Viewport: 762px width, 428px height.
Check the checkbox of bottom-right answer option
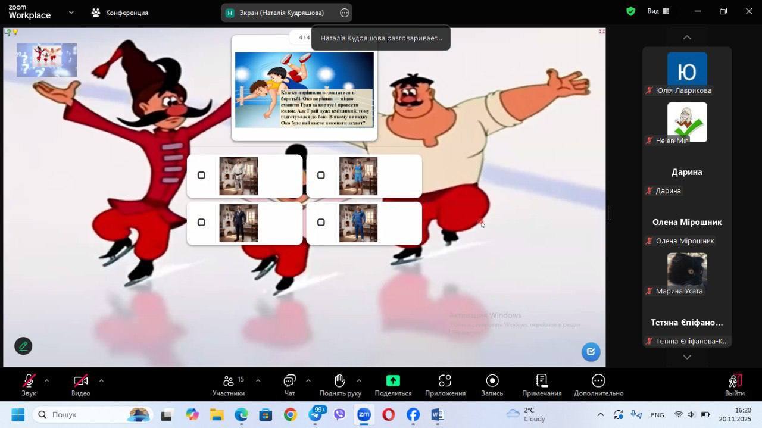tap(321, 223)
